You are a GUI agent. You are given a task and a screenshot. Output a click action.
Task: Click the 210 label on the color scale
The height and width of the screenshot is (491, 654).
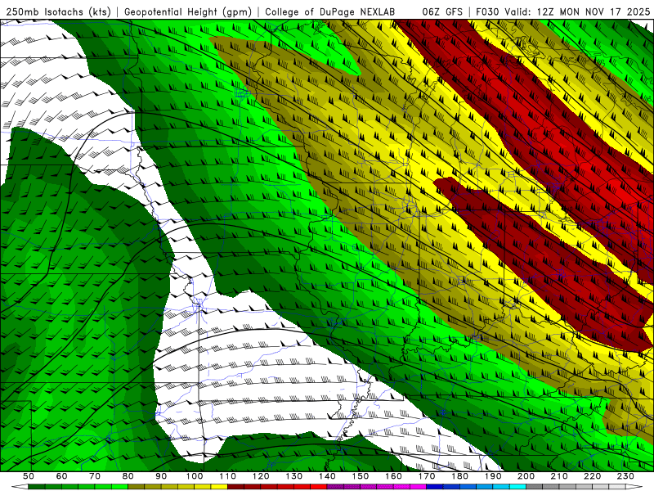[560, 476]
